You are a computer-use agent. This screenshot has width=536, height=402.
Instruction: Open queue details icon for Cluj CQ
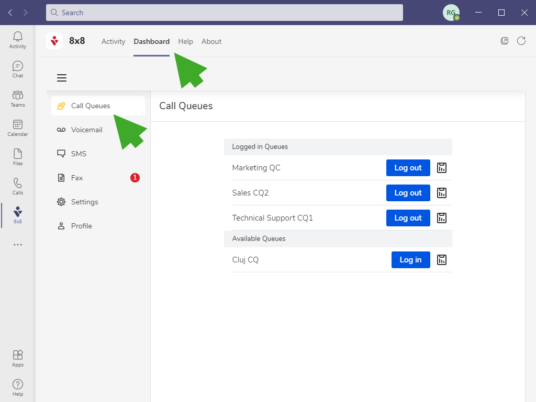pos(442,260)
